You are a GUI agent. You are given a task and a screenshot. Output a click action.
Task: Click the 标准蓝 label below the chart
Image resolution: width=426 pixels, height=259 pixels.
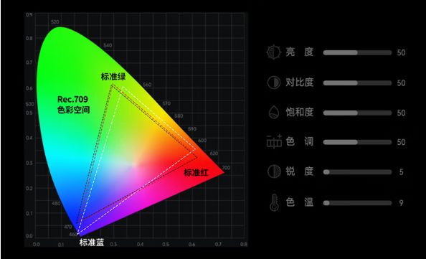[x=92, y=242]
